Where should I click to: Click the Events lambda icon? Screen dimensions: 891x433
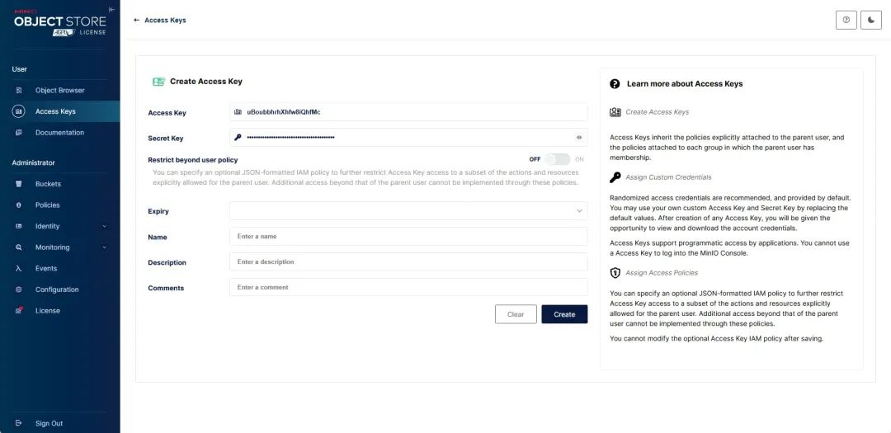(19, 268)
